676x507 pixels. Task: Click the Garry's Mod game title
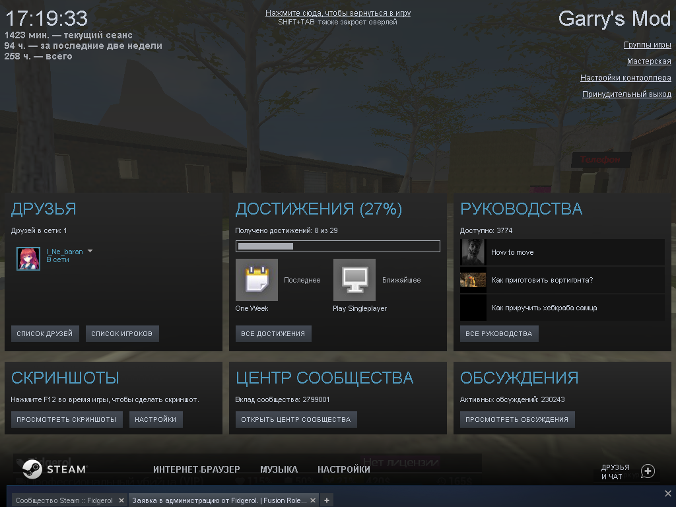tap(615, 19)
